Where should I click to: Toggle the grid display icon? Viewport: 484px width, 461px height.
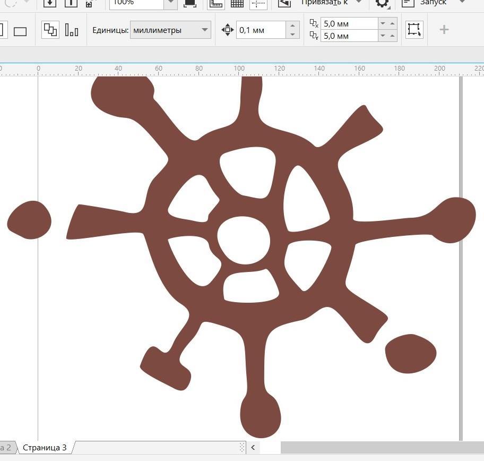tap(237, 3)
